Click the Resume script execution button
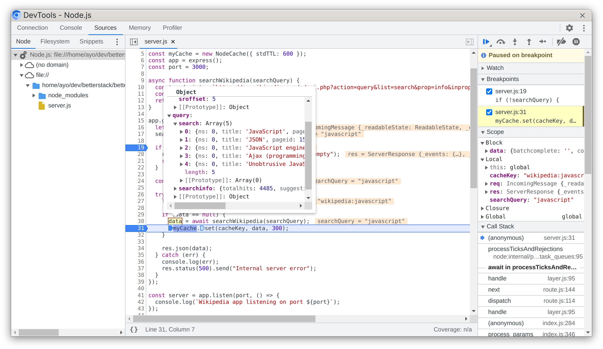This screenshot has height=349, width=603. (487, 41)
